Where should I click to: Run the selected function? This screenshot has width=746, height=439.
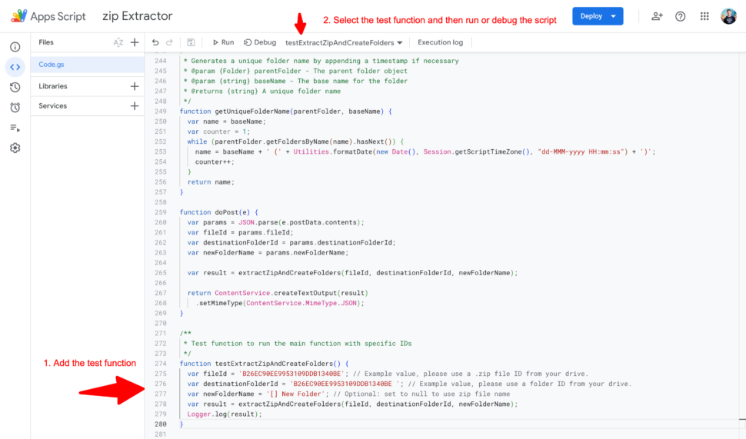point(223,42)
